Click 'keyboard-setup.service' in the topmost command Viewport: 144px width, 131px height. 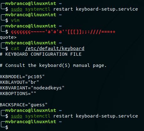pyautogui.click(x=107, y=9)
